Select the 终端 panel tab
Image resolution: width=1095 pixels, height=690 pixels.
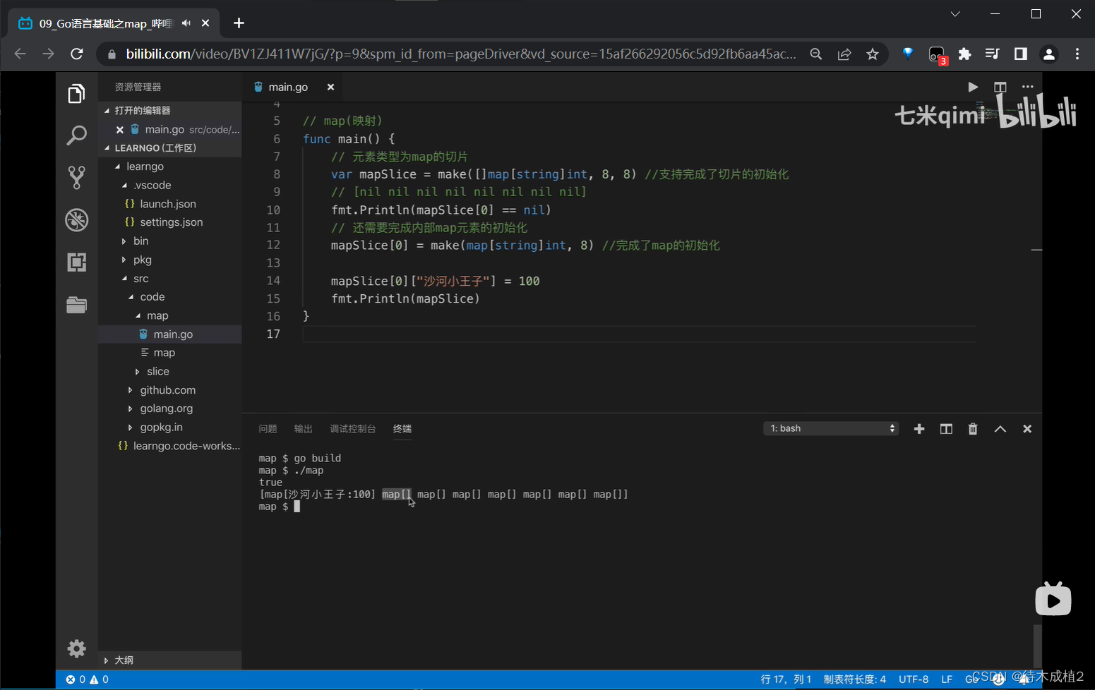[x=402, y=429]
